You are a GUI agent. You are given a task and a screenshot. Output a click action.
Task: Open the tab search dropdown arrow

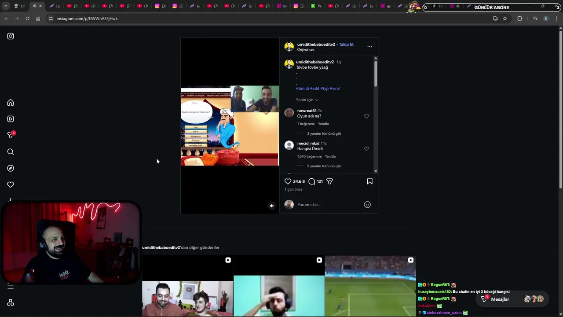[x=5, y=6]
